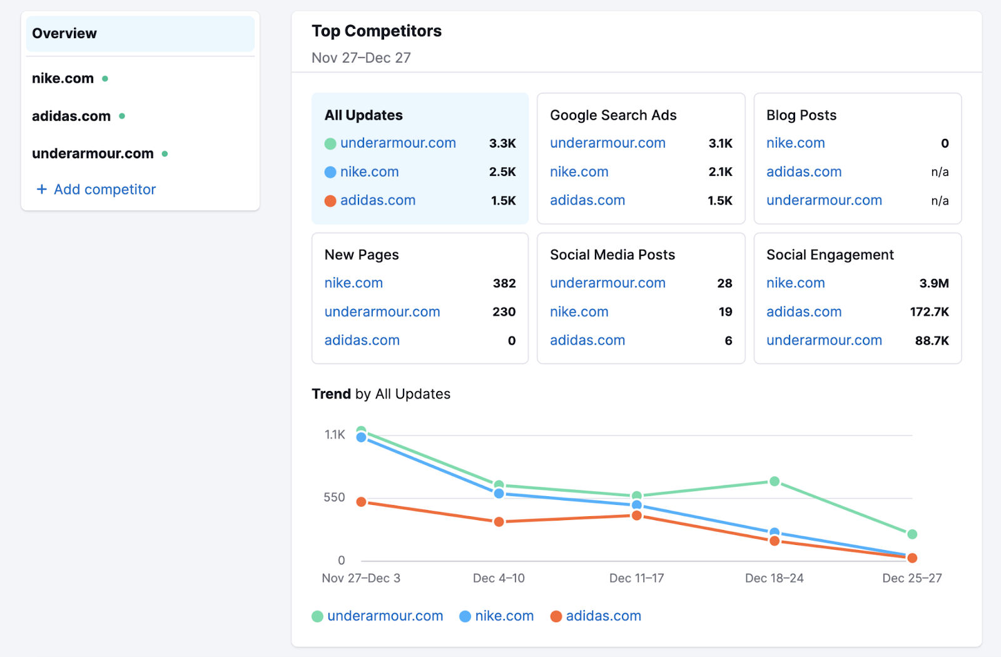
Task: Expand underarmour.com in the sidebar
Action: point(93,153)
